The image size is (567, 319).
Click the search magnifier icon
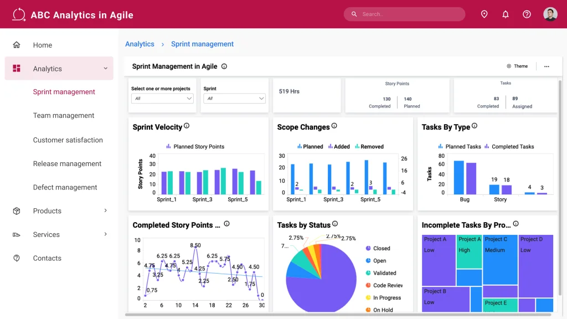coord(354,14)
